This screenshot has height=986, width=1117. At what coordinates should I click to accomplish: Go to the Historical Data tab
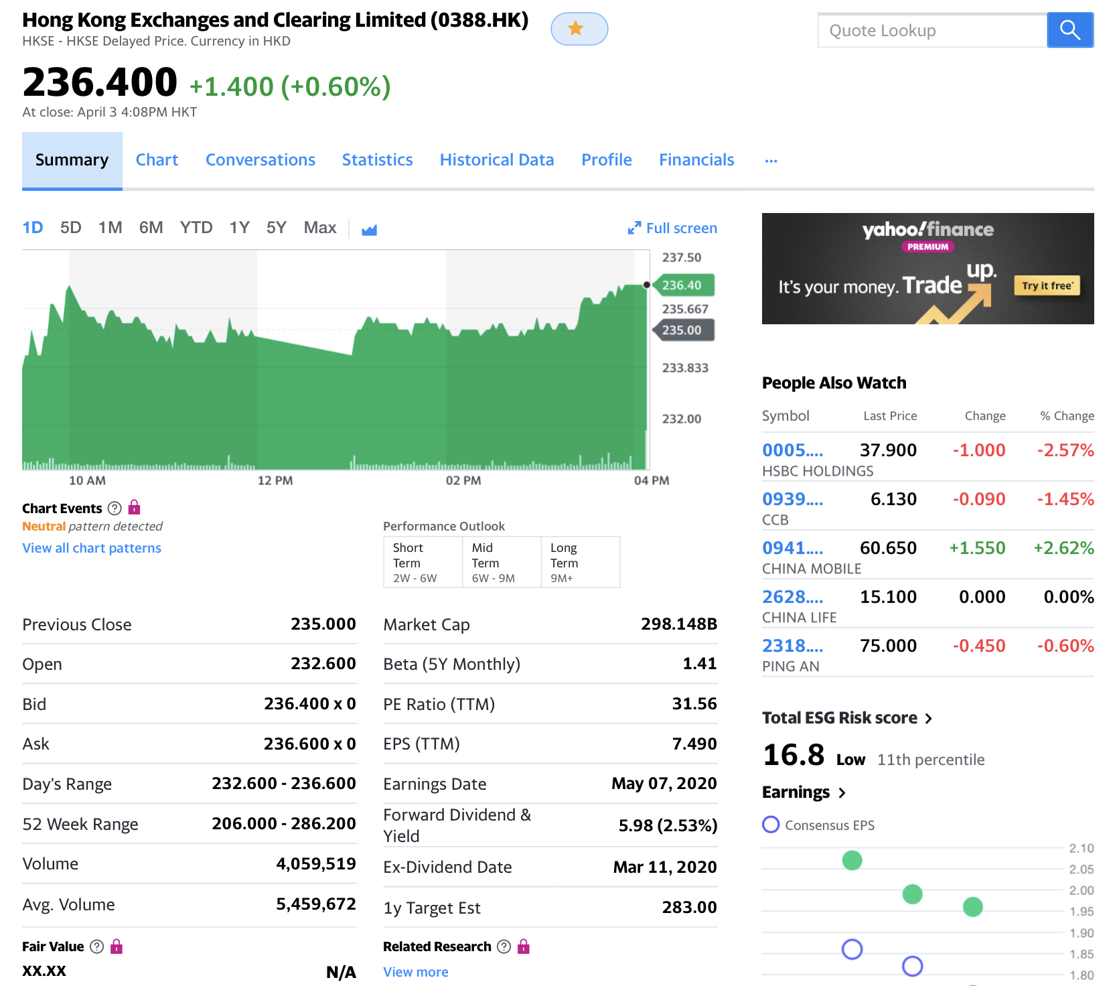[x=497, y=160]
